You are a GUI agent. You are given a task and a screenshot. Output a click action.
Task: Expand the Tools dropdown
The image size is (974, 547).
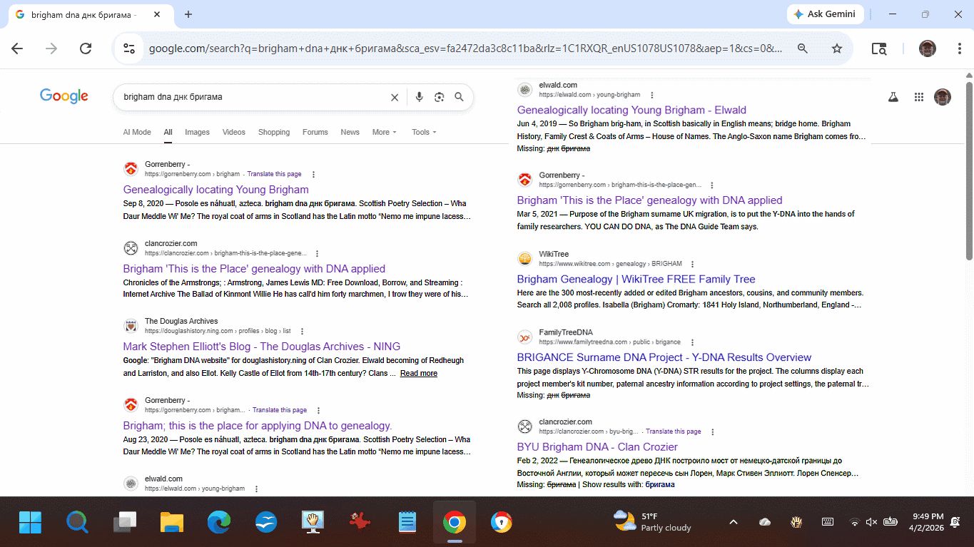[x=424, y=132]
